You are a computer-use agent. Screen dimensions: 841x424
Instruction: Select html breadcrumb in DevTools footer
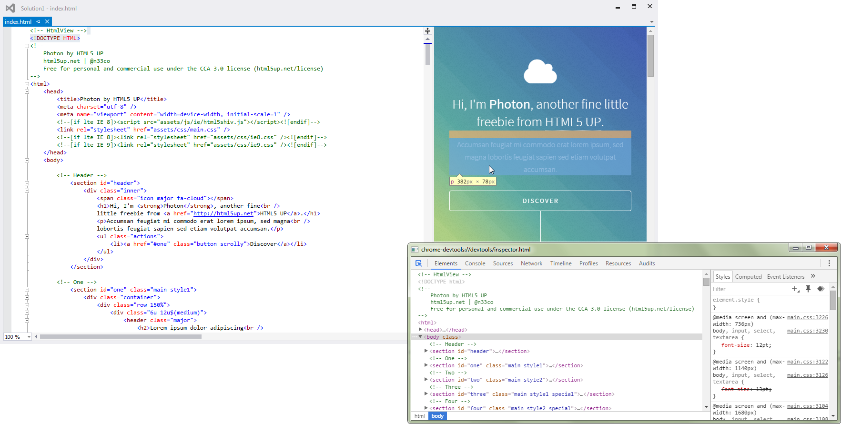(419, 416)
